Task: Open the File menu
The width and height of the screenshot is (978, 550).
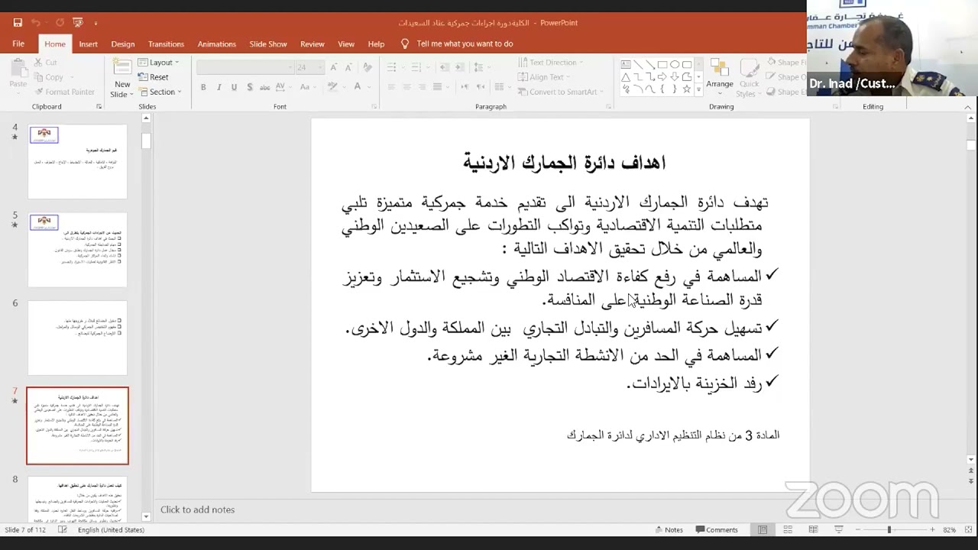Action: (18, 44)
